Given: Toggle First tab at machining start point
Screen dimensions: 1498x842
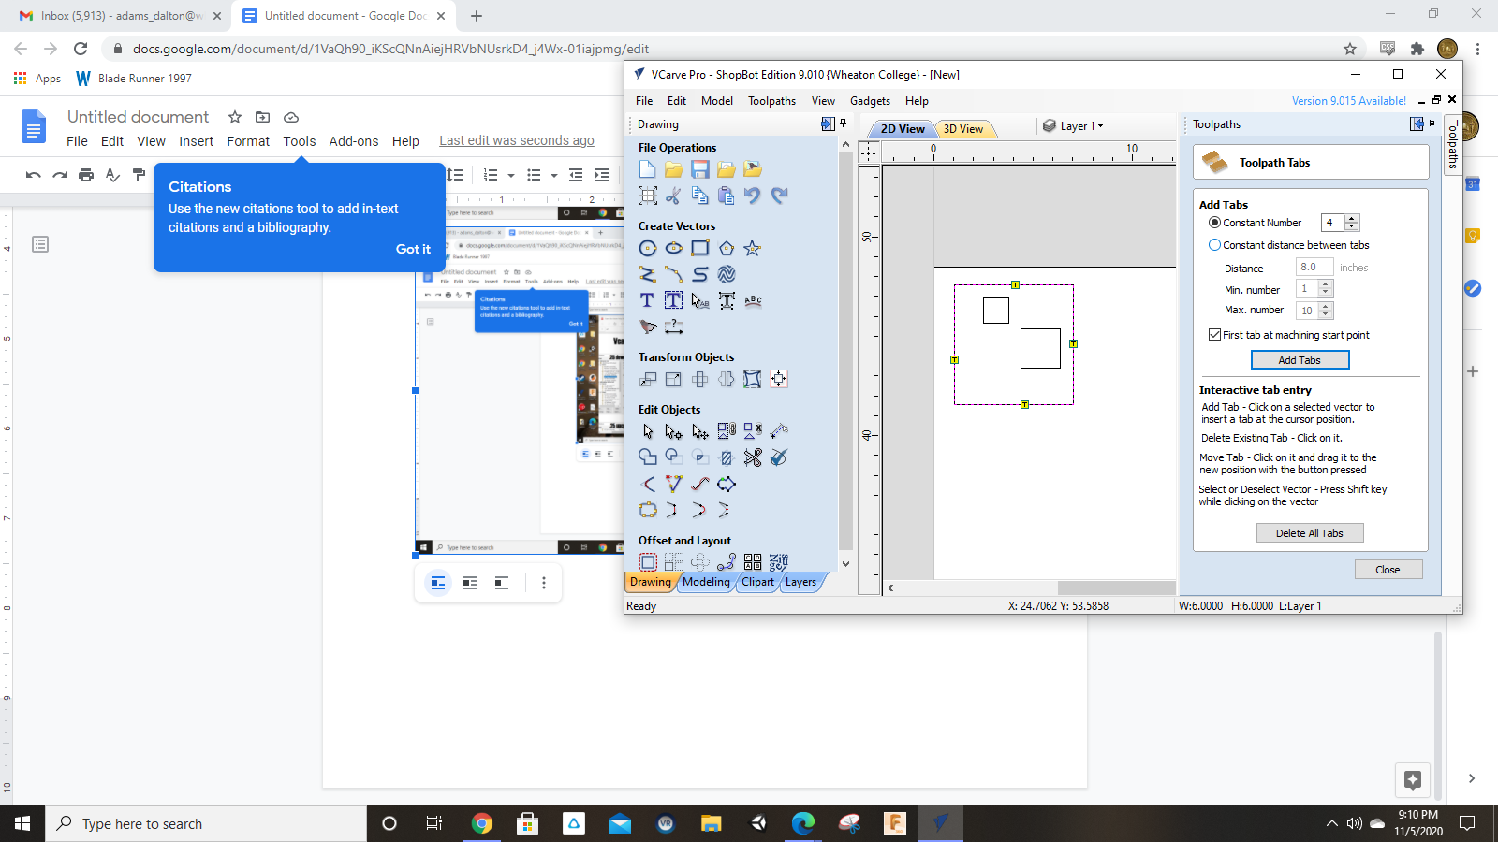Looking at the screenshot, I should [1214, 335].
